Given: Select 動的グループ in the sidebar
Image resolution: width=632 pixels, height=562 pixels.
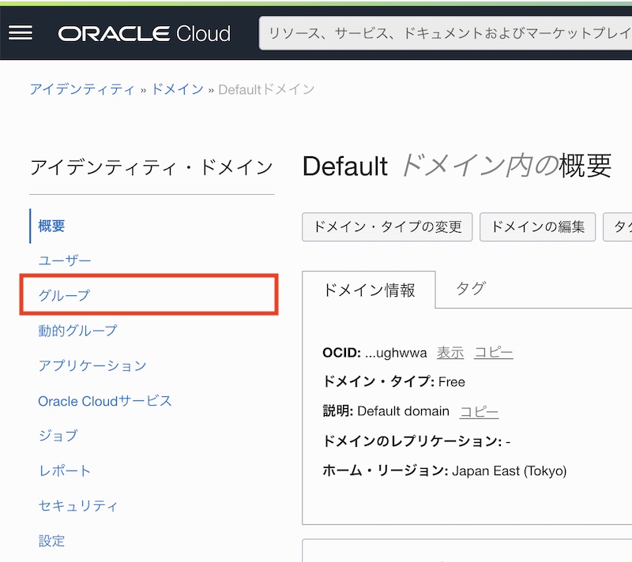Looking at the screenshot, I should [77, 330].
